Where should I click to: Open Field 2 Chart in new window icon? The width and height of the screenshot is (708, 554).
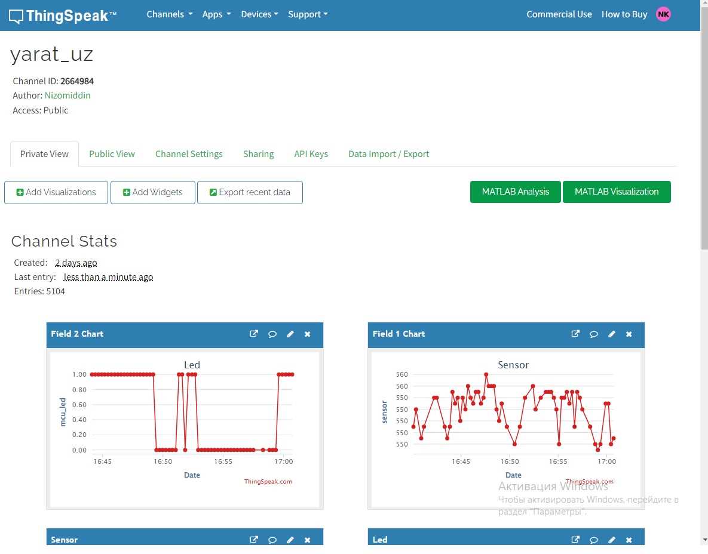click(x=254, y=334)
